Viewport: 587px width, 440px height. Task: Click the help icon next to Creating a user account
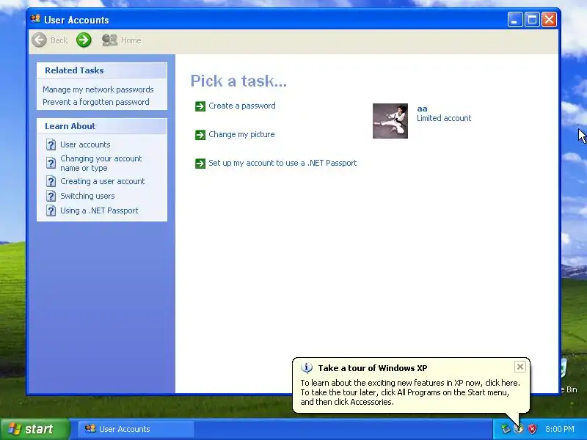(51, 181)
